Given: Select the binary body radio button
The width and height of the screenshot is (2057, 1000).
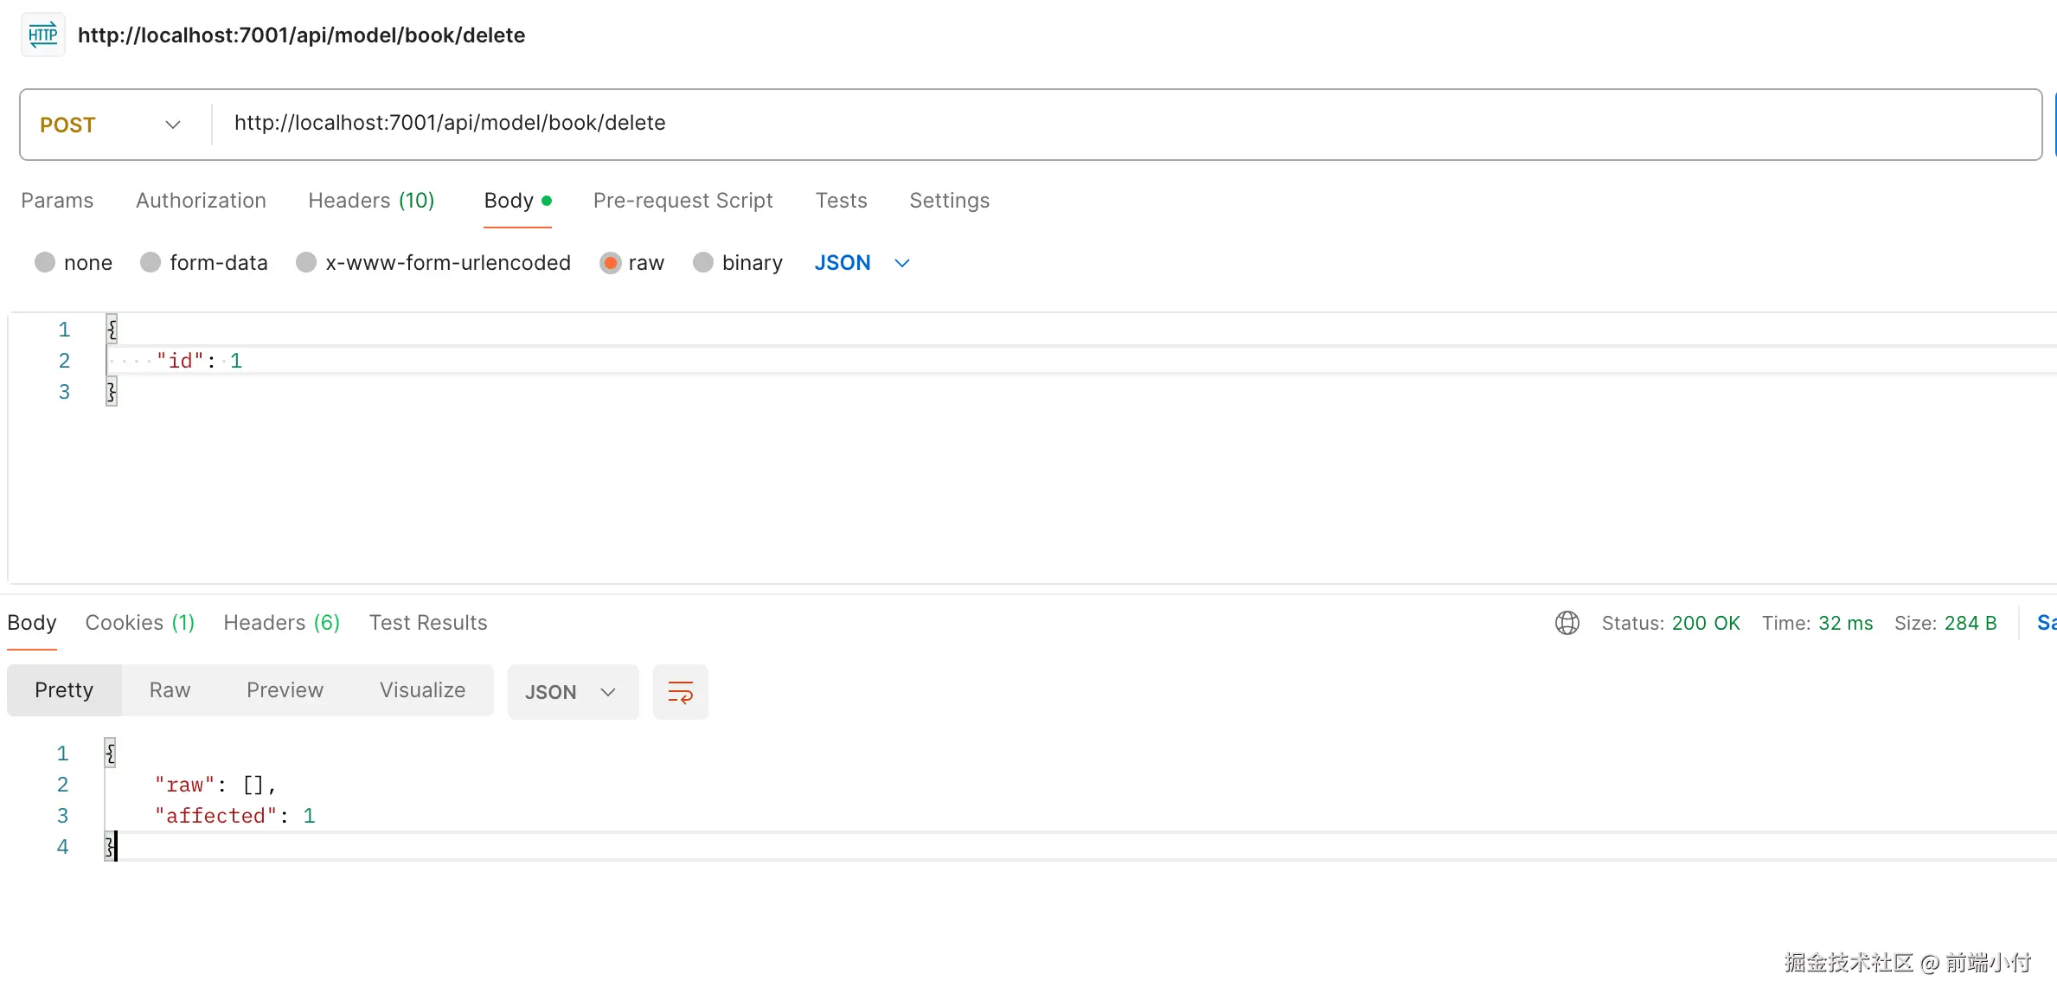Looking at the screenshot, I should 703,263.
